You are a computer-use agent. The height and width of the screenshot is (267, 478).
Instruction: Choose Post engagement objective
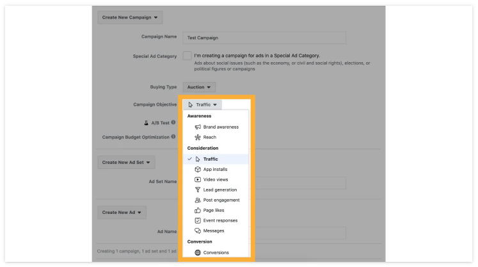216,200
